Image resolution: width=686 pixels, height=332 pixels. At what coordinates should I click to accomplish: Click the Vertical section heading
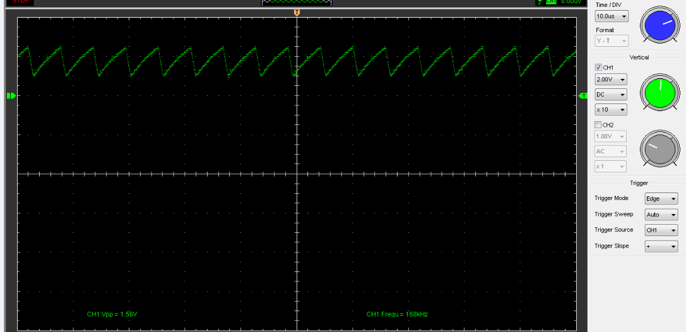coord(639,57)
